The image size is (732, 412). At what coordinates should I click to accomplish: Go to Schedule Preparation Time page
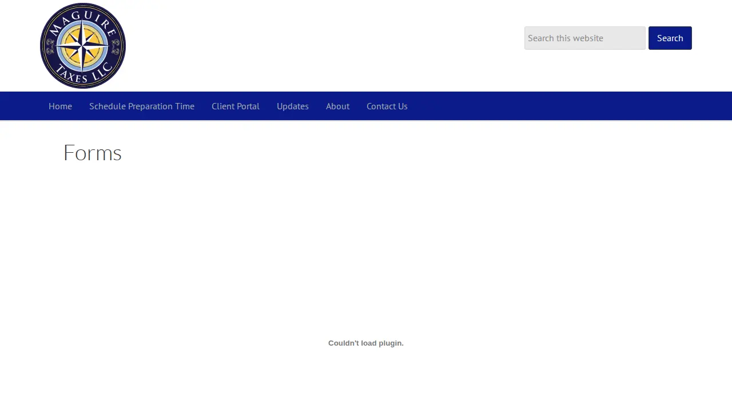coord(142,106)
